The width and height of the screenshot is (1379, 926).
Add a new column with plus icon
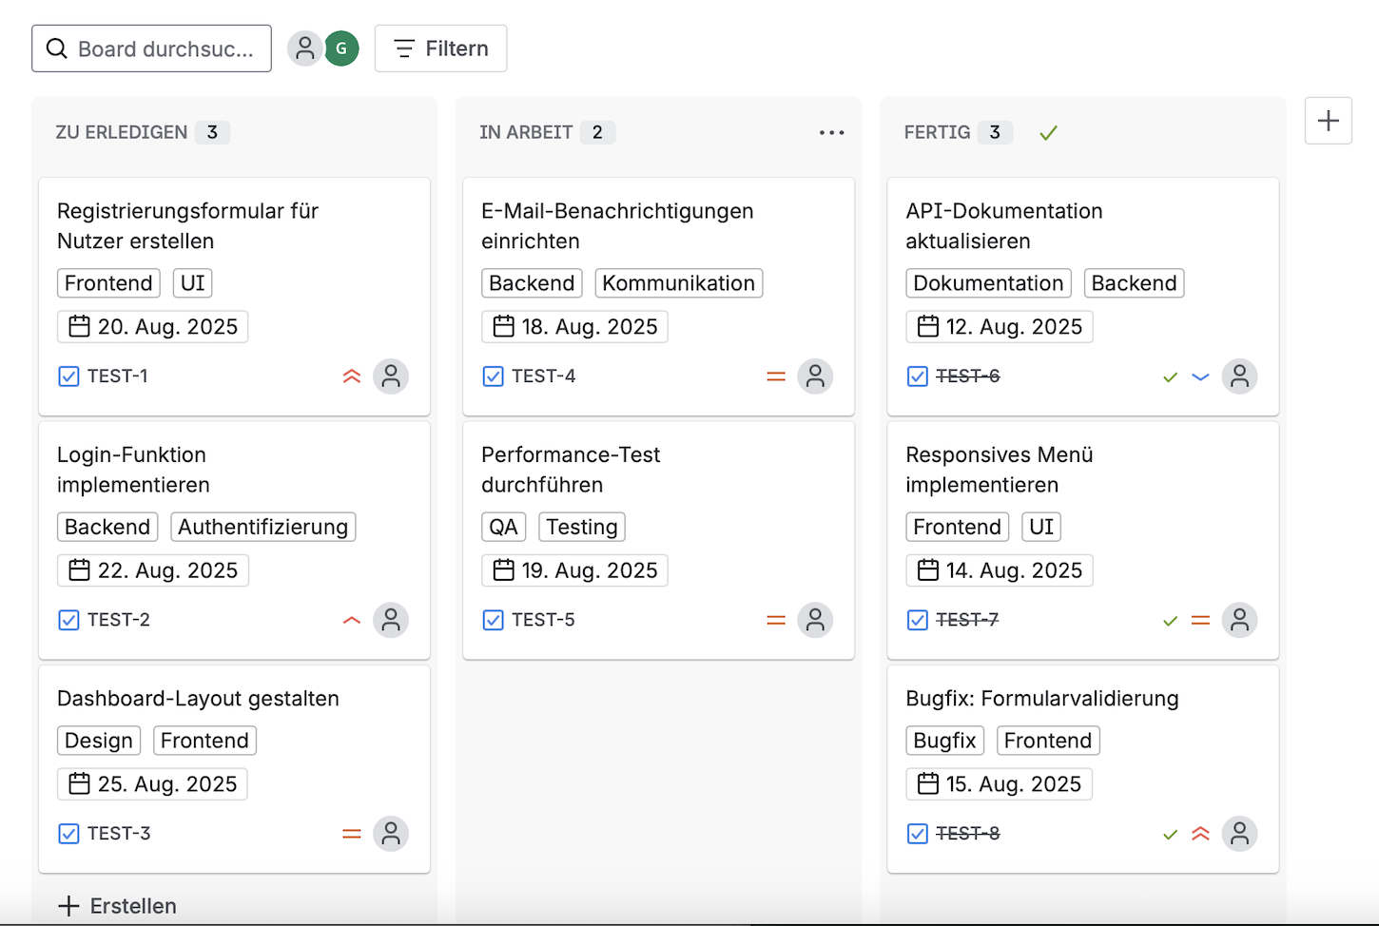(x=1328, y=121)
